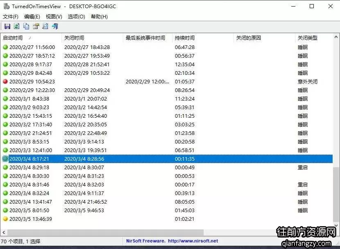Click the Find toolbar icon
Viewport: 340px width, 249px height.
point(45,27)
